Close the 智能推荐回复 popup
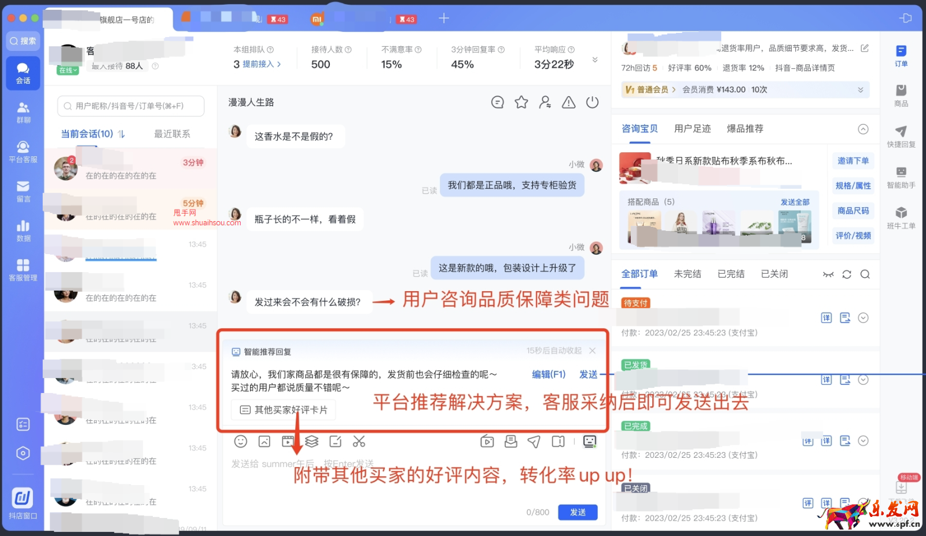This screenshot has height=536, width=926. pyautogui.click(x=592, y=350)
